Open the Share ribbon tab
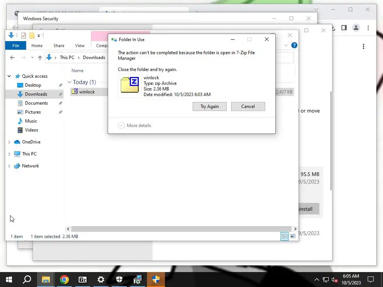Screen dimensions: 383x287 tap(59, 46)
